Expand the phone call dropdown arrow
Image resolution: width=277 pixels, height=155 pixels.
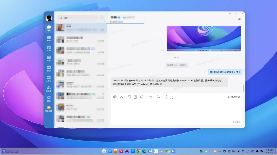click(x=162, y=97)
